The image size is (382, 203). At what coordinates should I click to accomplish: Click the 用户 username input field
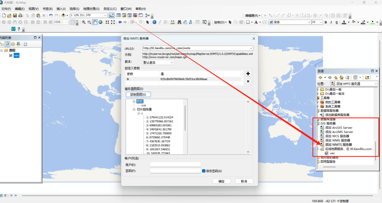pyautogui.click(x=175, y=165)
